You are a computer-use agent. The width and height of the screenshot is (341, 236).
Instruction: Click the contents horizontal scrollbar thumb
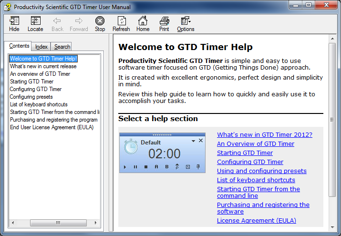click(58, 223)
